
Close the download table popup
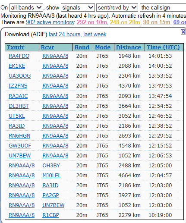[183, 32]
